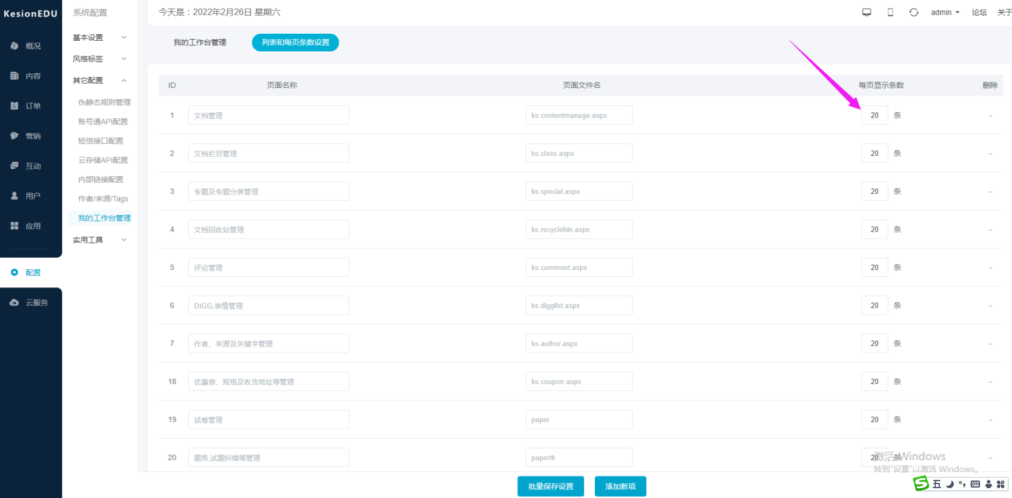Click the mobile phone preview icon
Screen dimensions: 1012x498
pyautogui.click(x=890, y=12)
